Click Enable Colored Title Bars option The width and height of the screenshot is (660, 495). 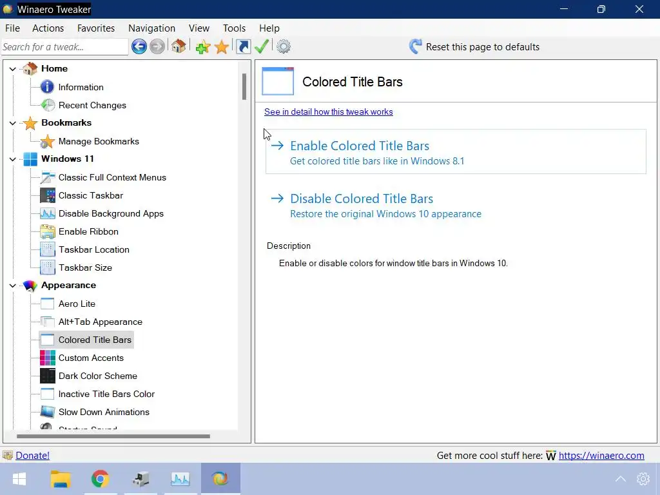tap(456, 151)
